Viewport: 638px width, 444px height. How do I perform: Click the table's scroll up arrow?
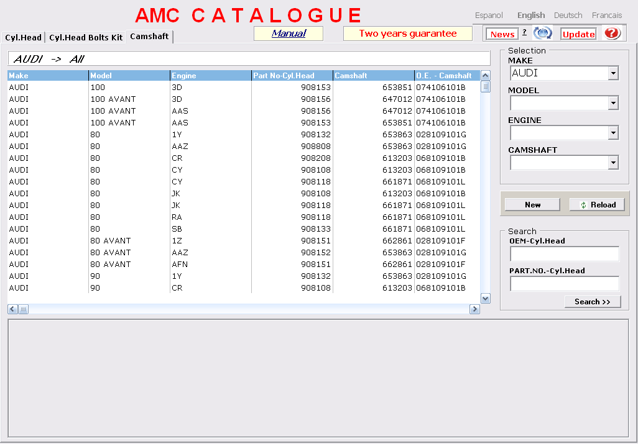pyautogui.click(x=486, y=76)
